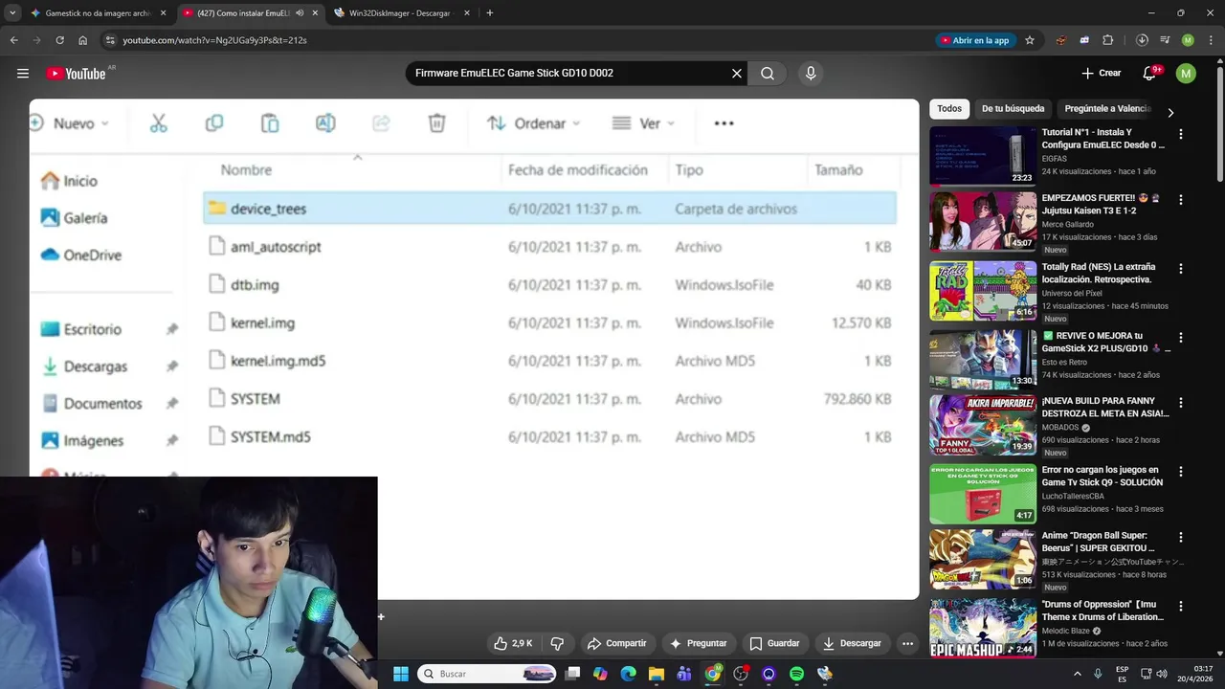Open Copilot from the taskbar

pyautogui.click(x=600, y=674)
